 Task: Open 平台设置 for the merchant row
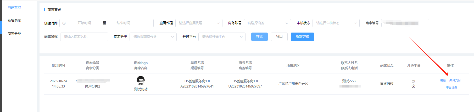451,88
